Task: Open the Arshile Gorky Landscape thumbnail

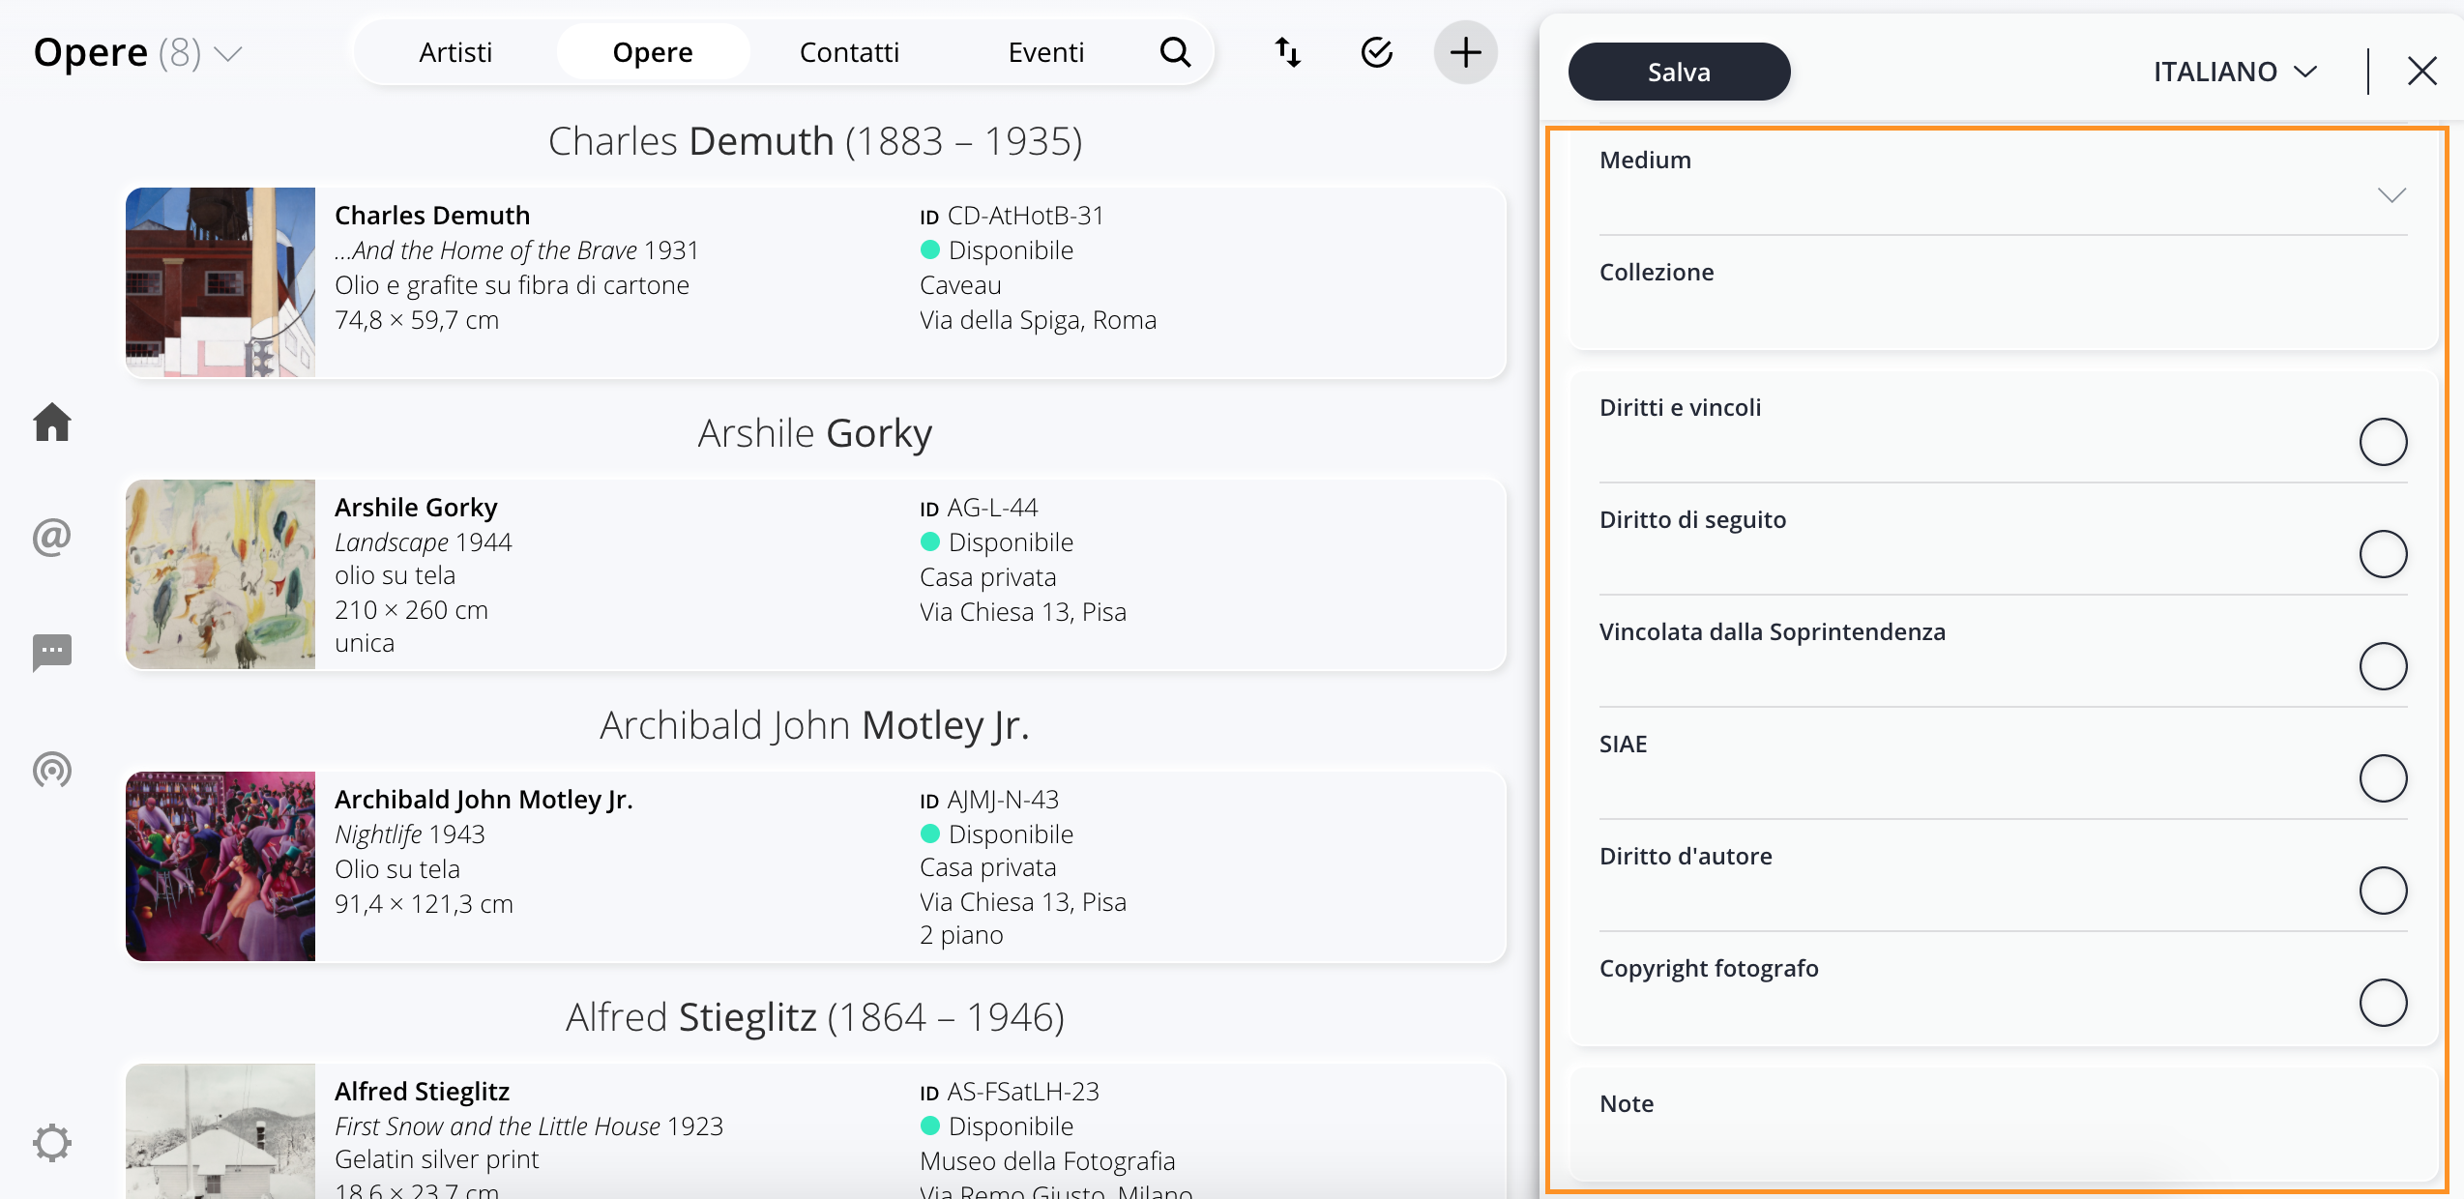Action: click(220, 573)
